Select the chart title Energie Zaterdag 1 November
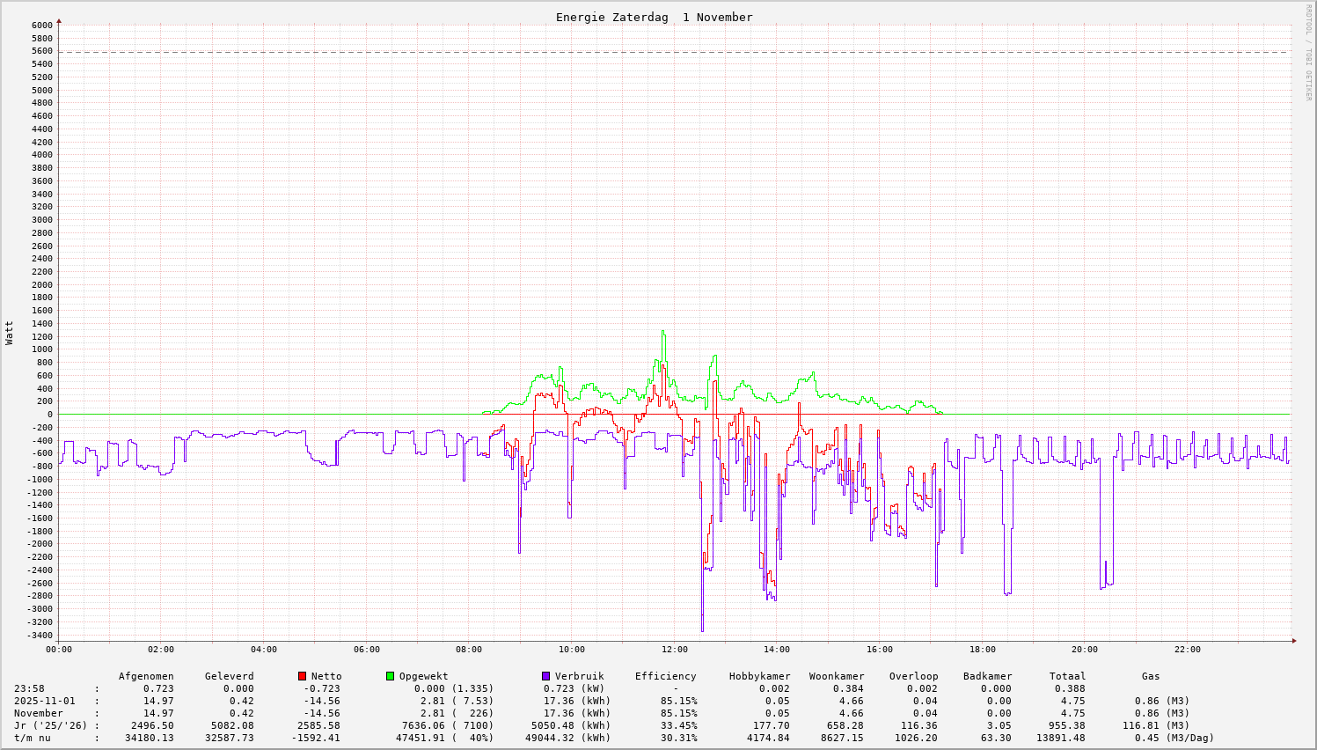 tap(654, 18)
